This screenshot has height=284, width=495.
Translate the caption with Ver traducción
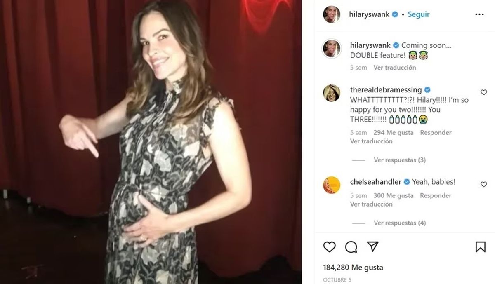tap(395, 68)
